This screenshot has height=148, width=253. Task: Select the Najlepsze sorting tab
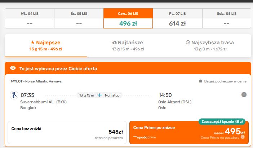point(46,46)
